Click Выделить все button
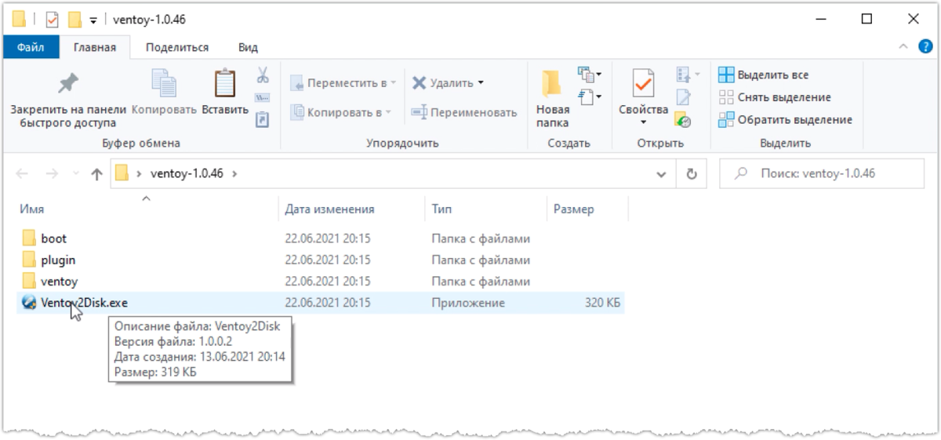This screenshot has width=941, height=440. 763,75
